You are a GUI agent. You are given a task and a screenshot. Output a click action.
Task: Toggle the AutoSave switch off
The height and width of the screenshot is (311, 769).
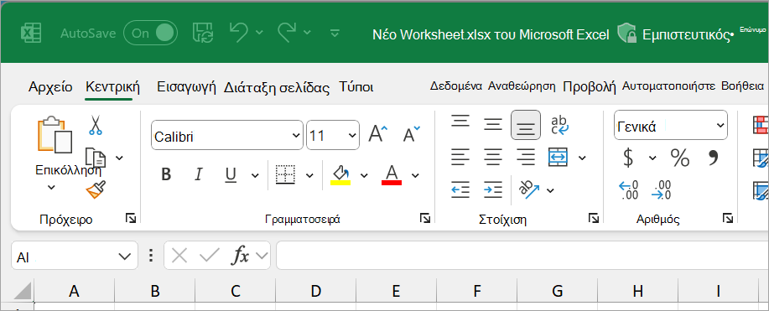[x=151, y=33]
